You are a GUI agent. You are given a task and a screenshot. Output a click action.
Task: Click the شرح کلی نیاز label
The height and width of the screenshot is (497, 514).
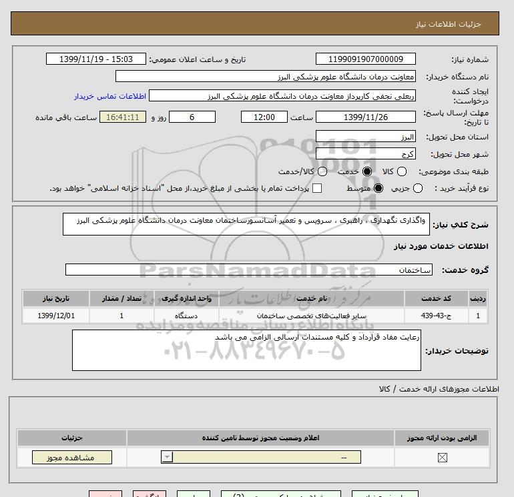tap(461, 225)
